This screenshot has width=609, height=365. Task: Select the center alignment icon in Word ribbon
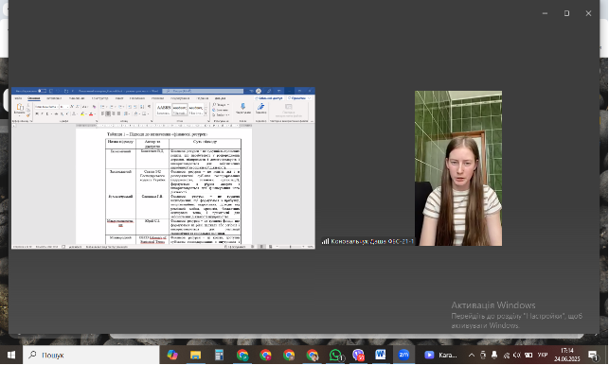(108, 113)
